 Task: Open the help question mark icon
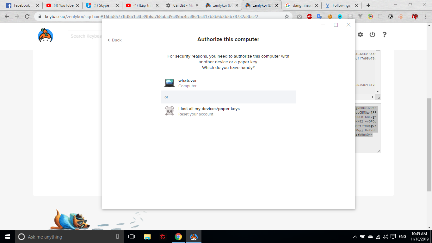[384, 35]
